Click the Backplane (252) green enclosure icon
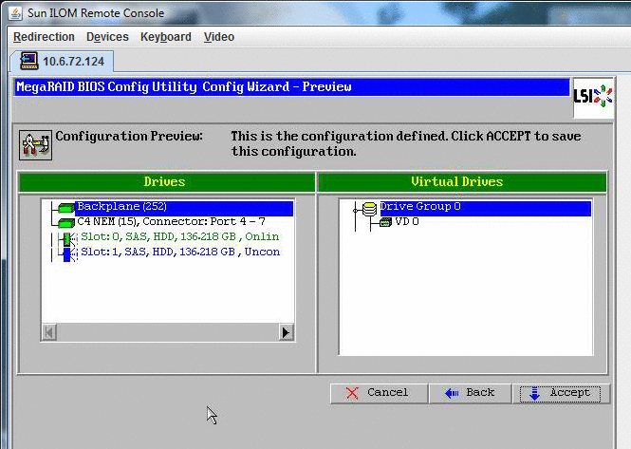Screen dimensions: 631x449 [x=66, y=208]
